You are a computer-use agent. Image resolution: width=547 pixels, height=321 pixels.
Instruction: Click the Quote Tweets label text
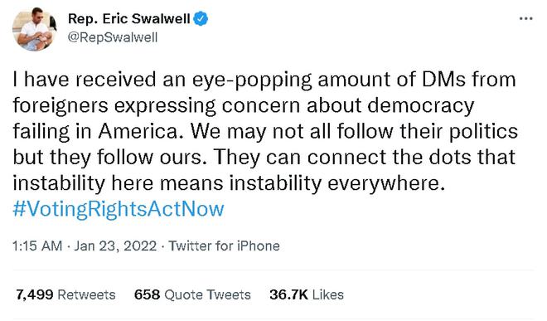(x=207, y=294)
